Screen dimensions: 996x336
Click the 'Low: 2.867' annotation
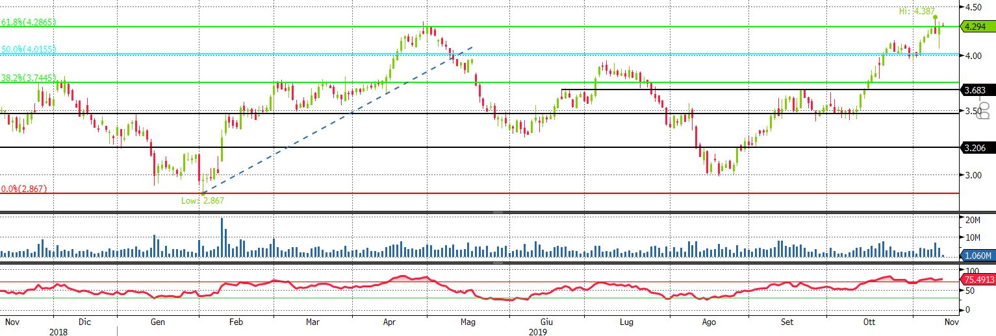203,201
